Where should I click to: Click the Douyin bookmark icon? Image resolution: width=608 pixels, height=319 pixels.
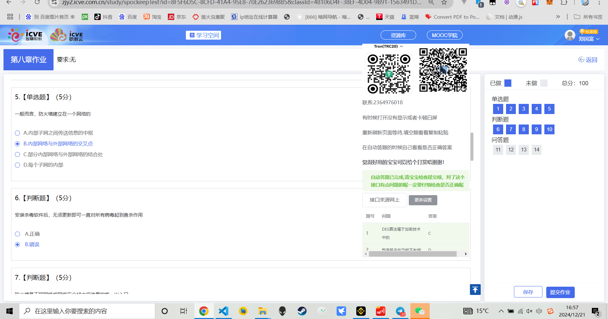pos(98,17)
